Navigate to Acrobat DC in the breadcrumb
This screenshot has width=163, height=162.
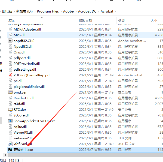87,11
